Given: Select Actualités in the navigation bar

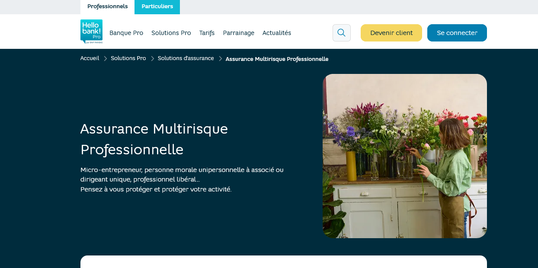Looking at the screenshot, I should point(276,33).
